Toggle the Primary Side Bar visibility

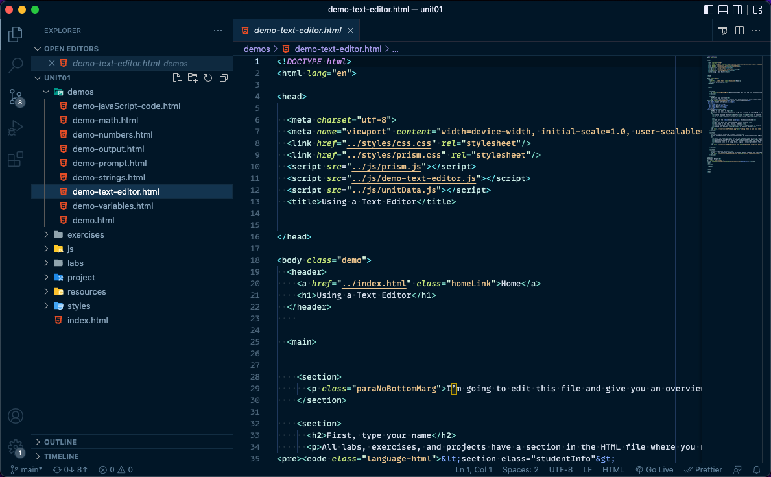708,9
